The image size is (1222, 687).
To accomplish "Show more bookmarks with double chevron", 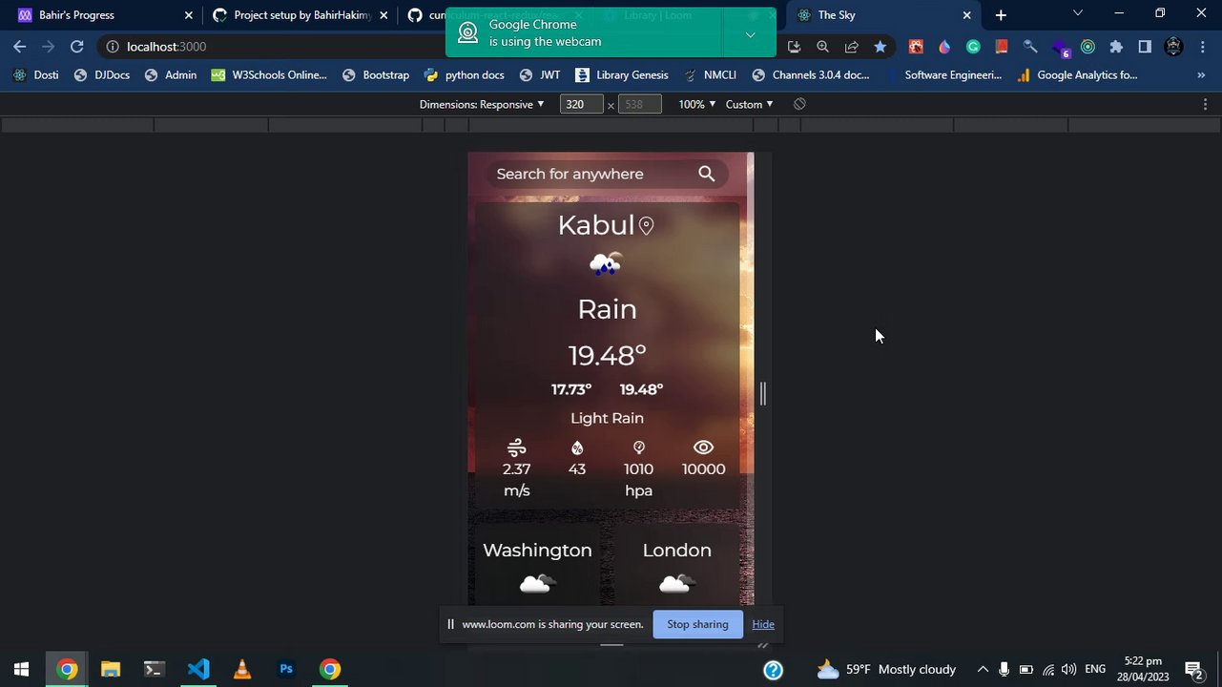I will pyautogui.click(x=1201, y=74).
